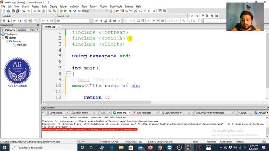This screenshot has height=151, width=269.
Task: Rebuild the project with blue arrows icon
Action: 75,11
